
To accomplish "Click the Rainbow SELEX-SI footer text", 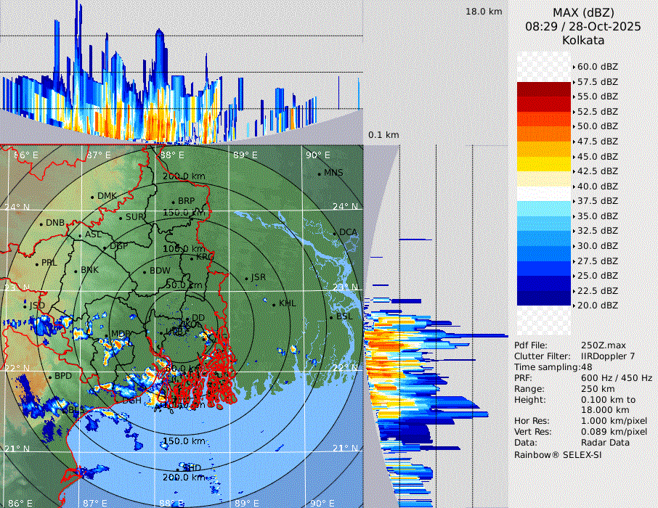I will [558, 454].
